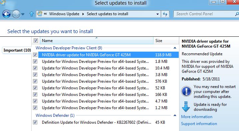The width and height of the screenshot is (239, 131).
Task: Collapse the Windows Developer Preview Client group
Action: [175, 48]
